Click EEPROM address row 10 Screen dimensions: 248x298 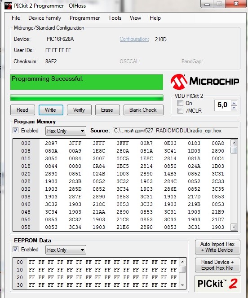(x=20, y=270)
